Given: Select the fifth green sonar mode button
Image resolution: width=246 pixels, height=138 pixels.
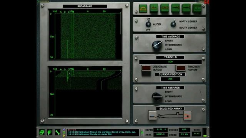Looking at the screenshot, I should (186, 8).
